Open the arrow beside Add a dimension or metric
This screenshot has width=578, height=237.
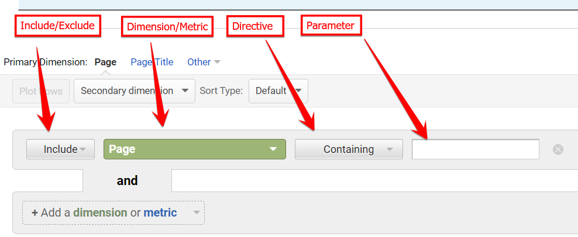[197, 212]
